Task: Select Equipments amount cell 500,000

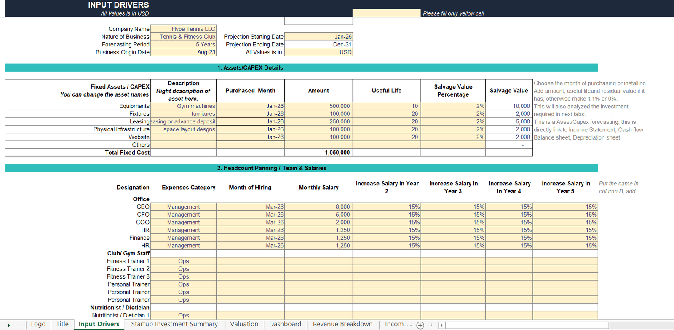Action: 318,106
